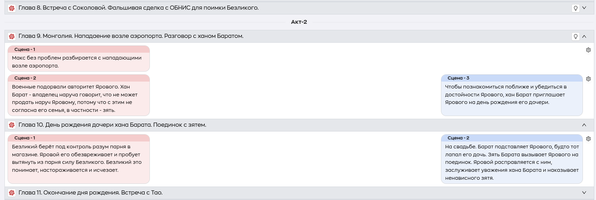The image size is (596, 200).
Task: Select the Глава 9 Монголия chapter title
Action: pos(131,36)
